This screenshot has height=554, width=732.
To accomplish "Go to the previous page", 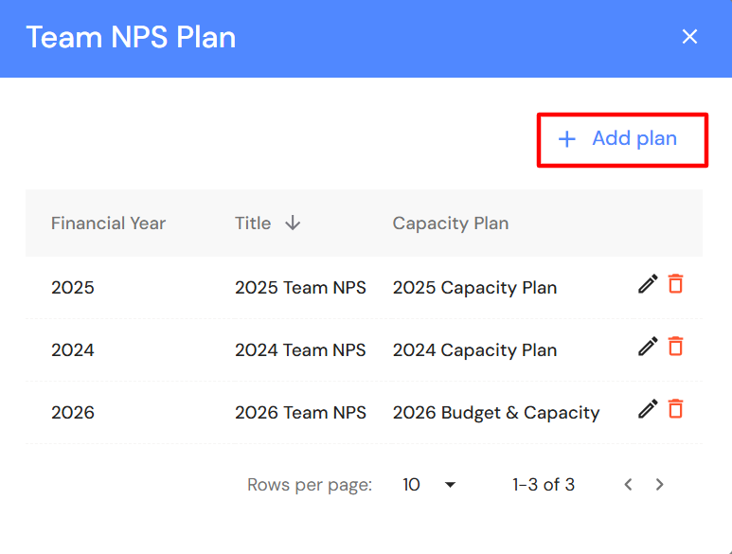I will 628,485.
